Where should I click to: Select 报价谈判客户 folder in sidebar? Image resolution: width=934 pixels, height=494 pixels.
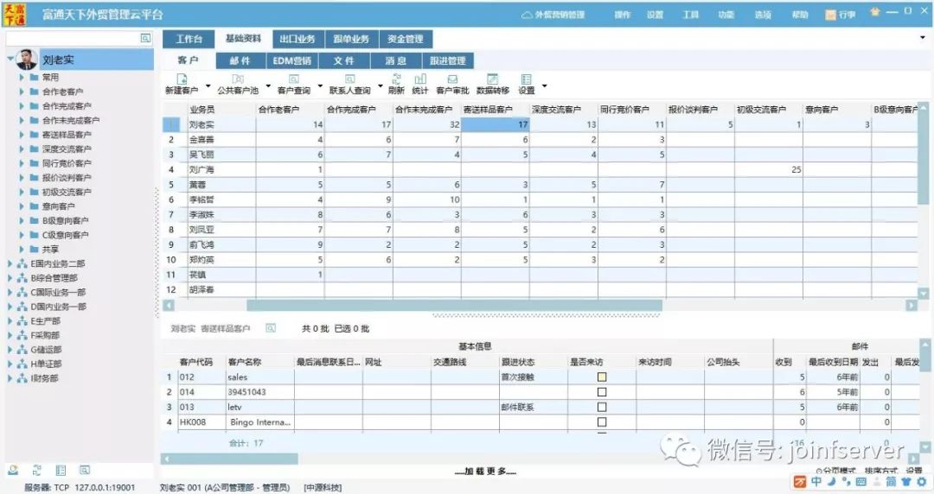pyautogui.click(x=67, y=177)
